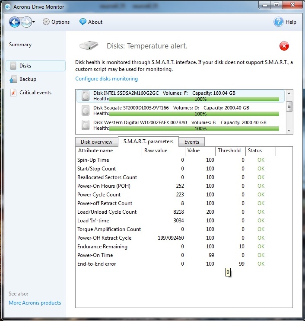Click raw value 8218
305x321 pixels.
tap(178, 212)
